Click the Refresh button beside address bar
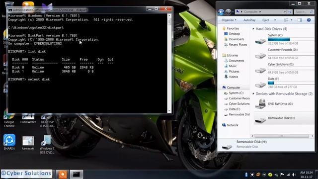318x179 pixels. click(290, 12)
